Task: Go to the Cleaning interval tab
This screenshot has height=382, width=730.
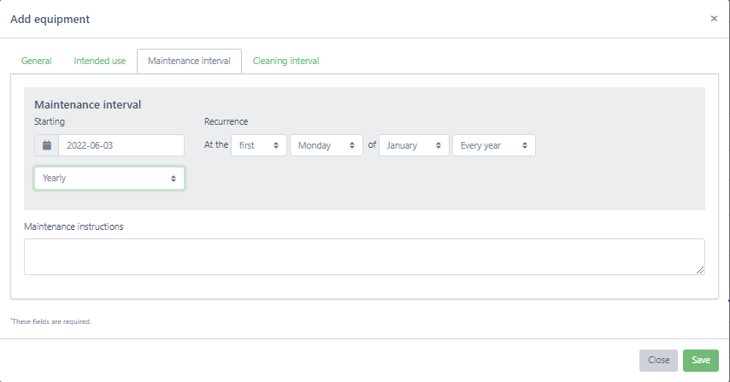Action: tap(286, 61)
